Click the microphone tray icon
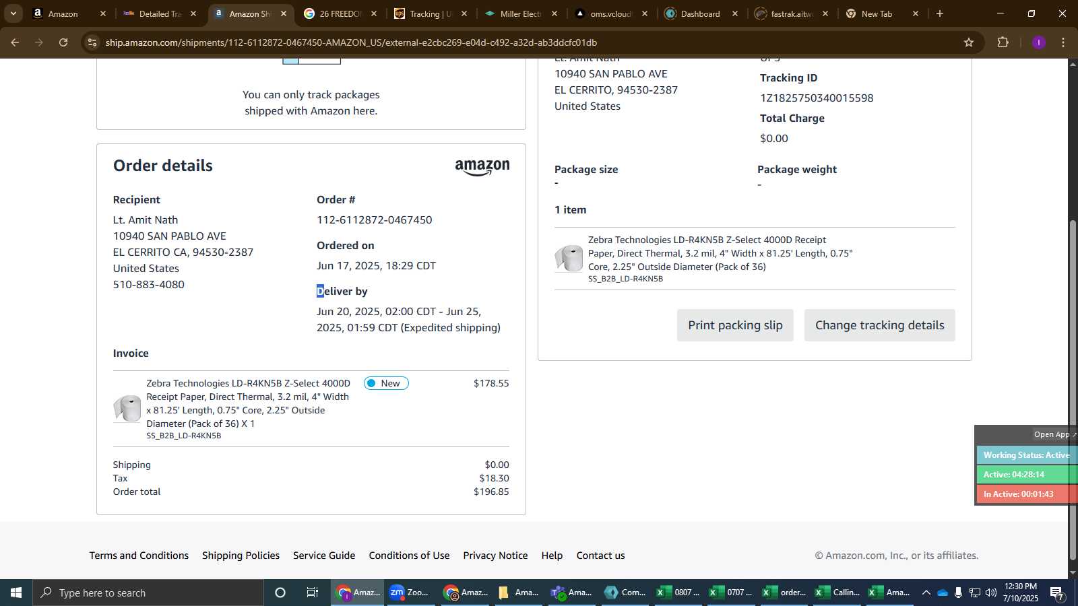The height and width of the screenshot is (606, 1078). (958, 593)
